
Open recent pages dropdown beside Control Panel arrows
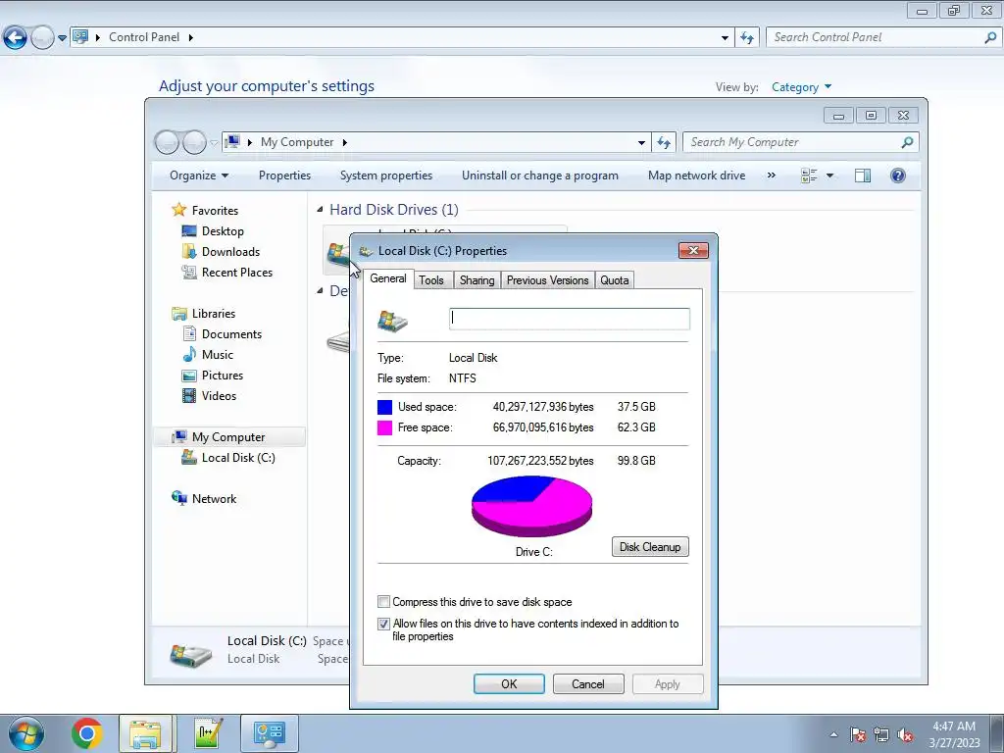62,38
